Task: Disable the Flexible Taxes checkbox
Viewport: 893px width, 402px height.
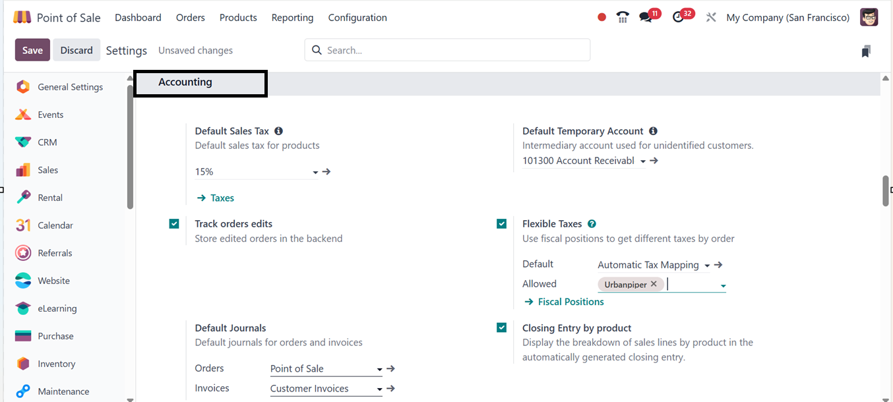Action: [502, 224]
